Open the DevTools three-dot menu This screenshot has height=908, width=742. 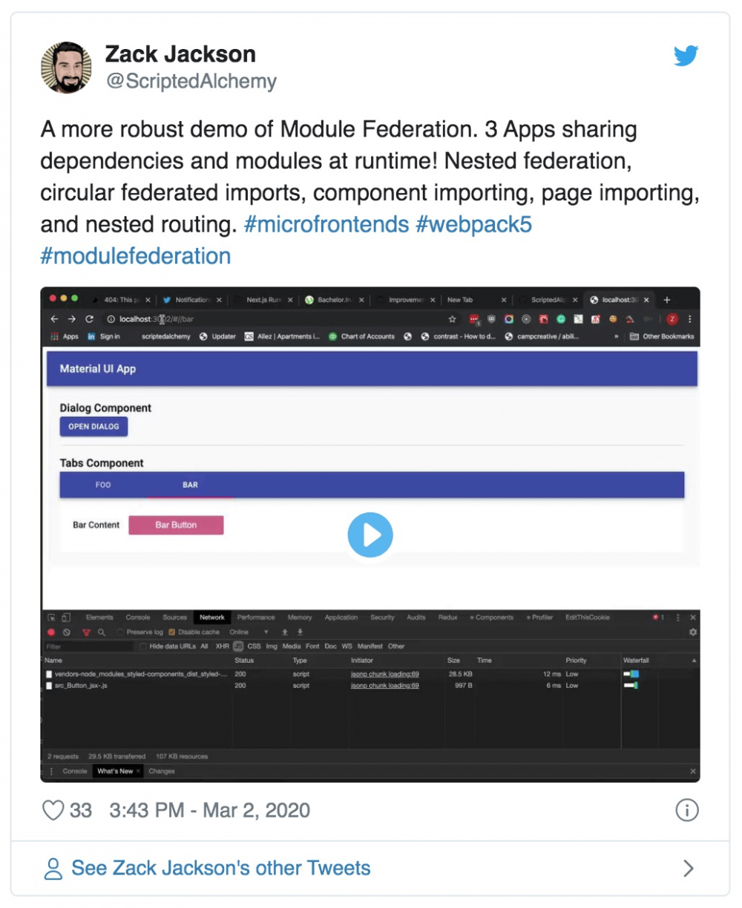[680, 617]
